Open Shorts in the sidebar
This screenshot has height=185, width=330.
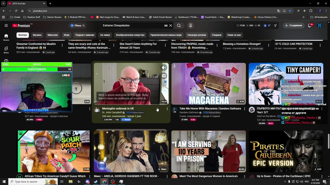(6, 50)
